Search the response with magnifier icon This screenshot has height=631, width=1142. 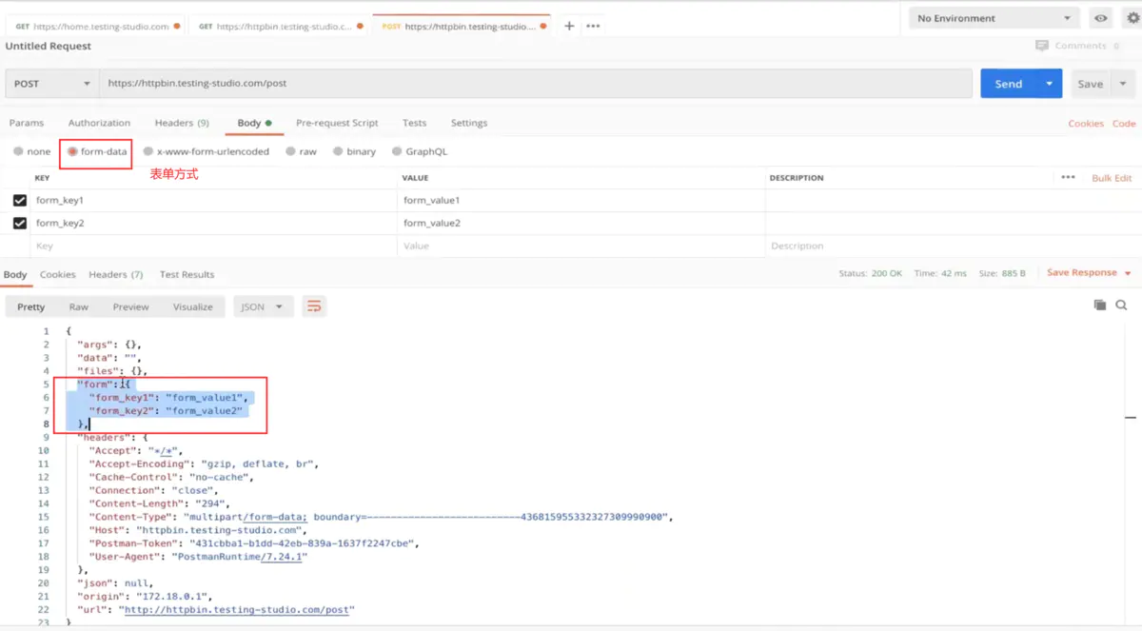pos(1122,306)
